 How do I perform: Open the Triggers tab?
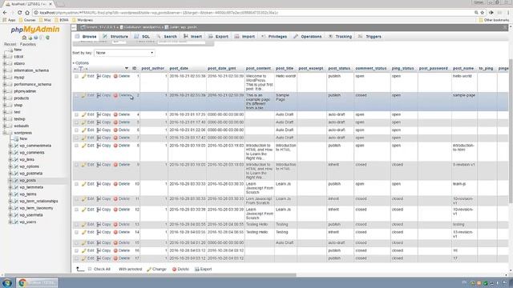[370, 37]
